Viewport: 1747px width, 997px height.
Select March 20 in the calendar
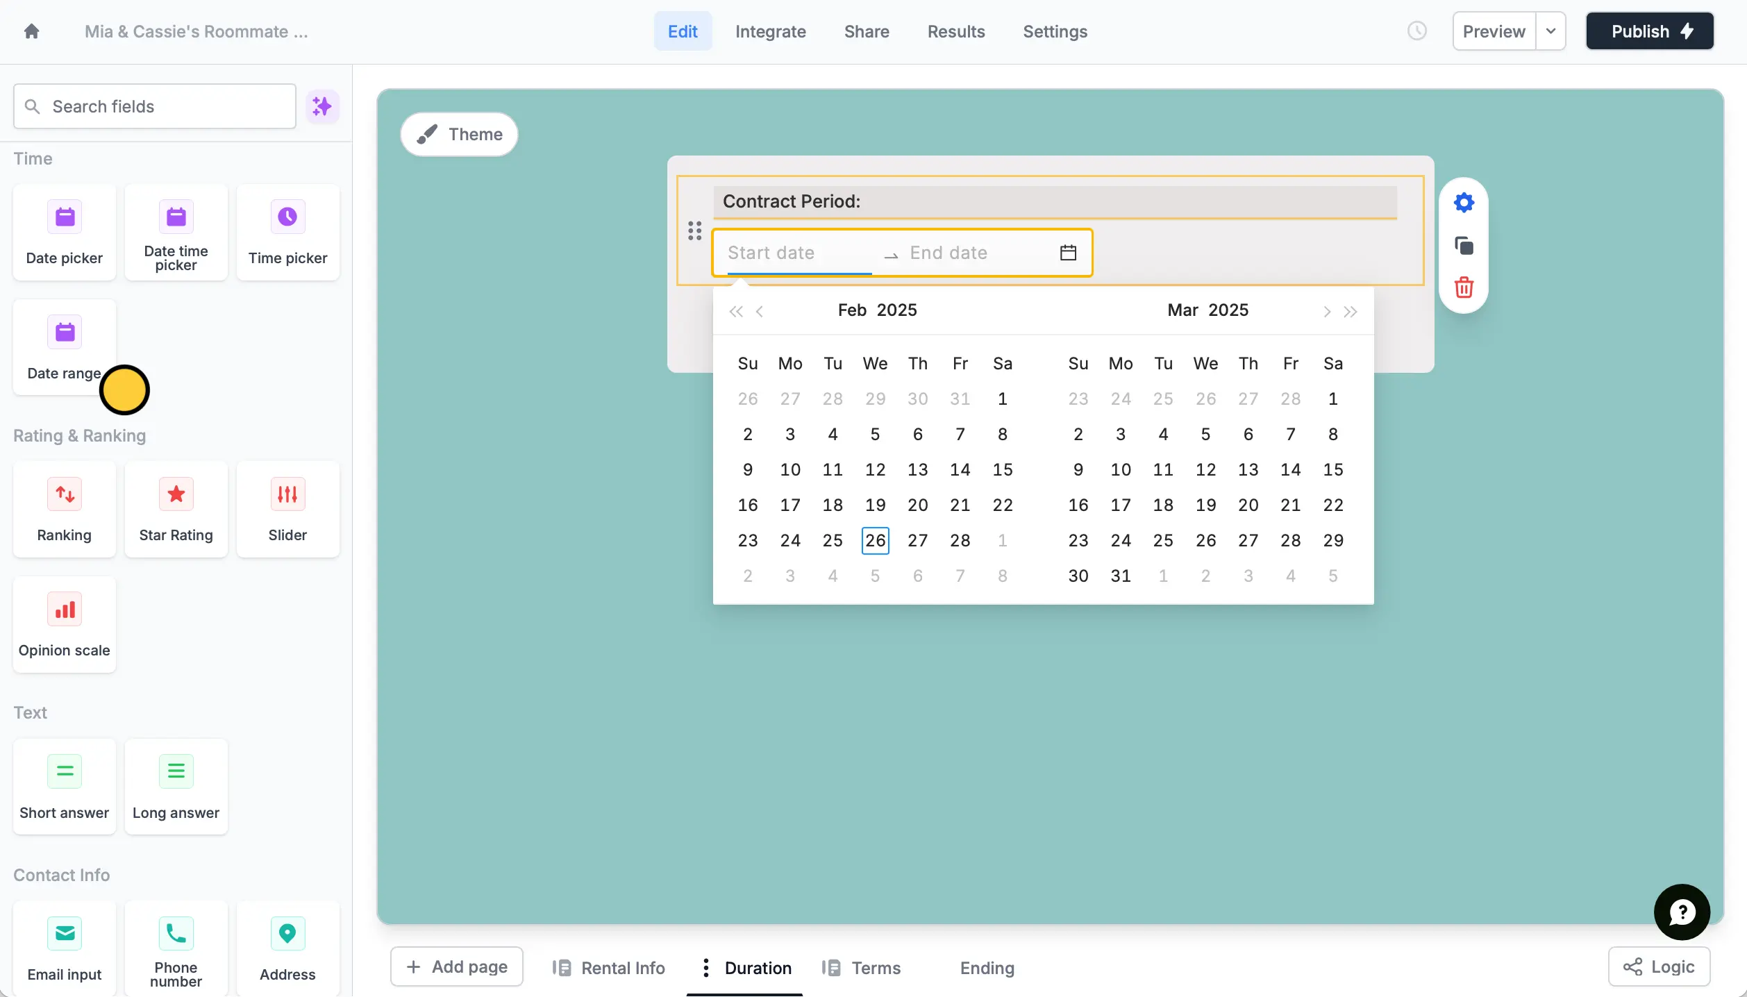tap(1248, 505)
